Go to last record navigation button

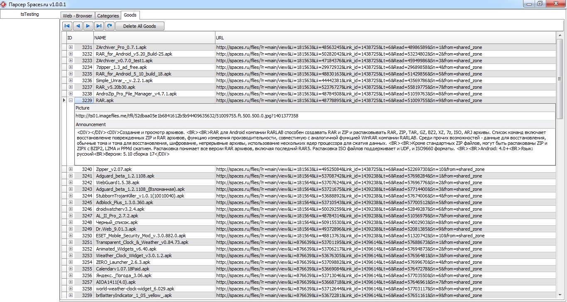[99, 26]
